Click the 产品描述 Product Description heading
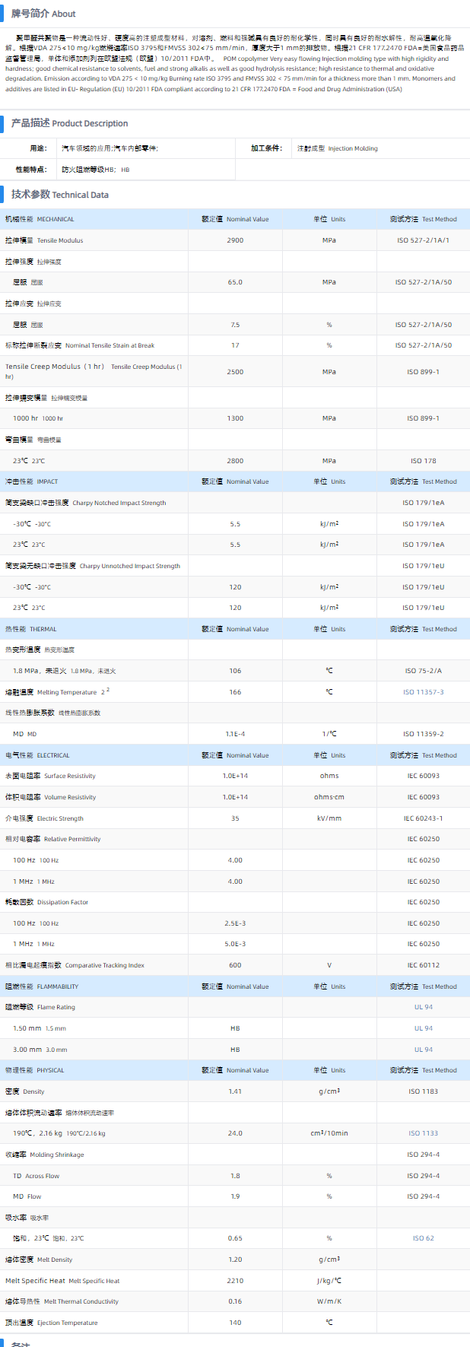470x1347 pixels. (x=69, y=123)
